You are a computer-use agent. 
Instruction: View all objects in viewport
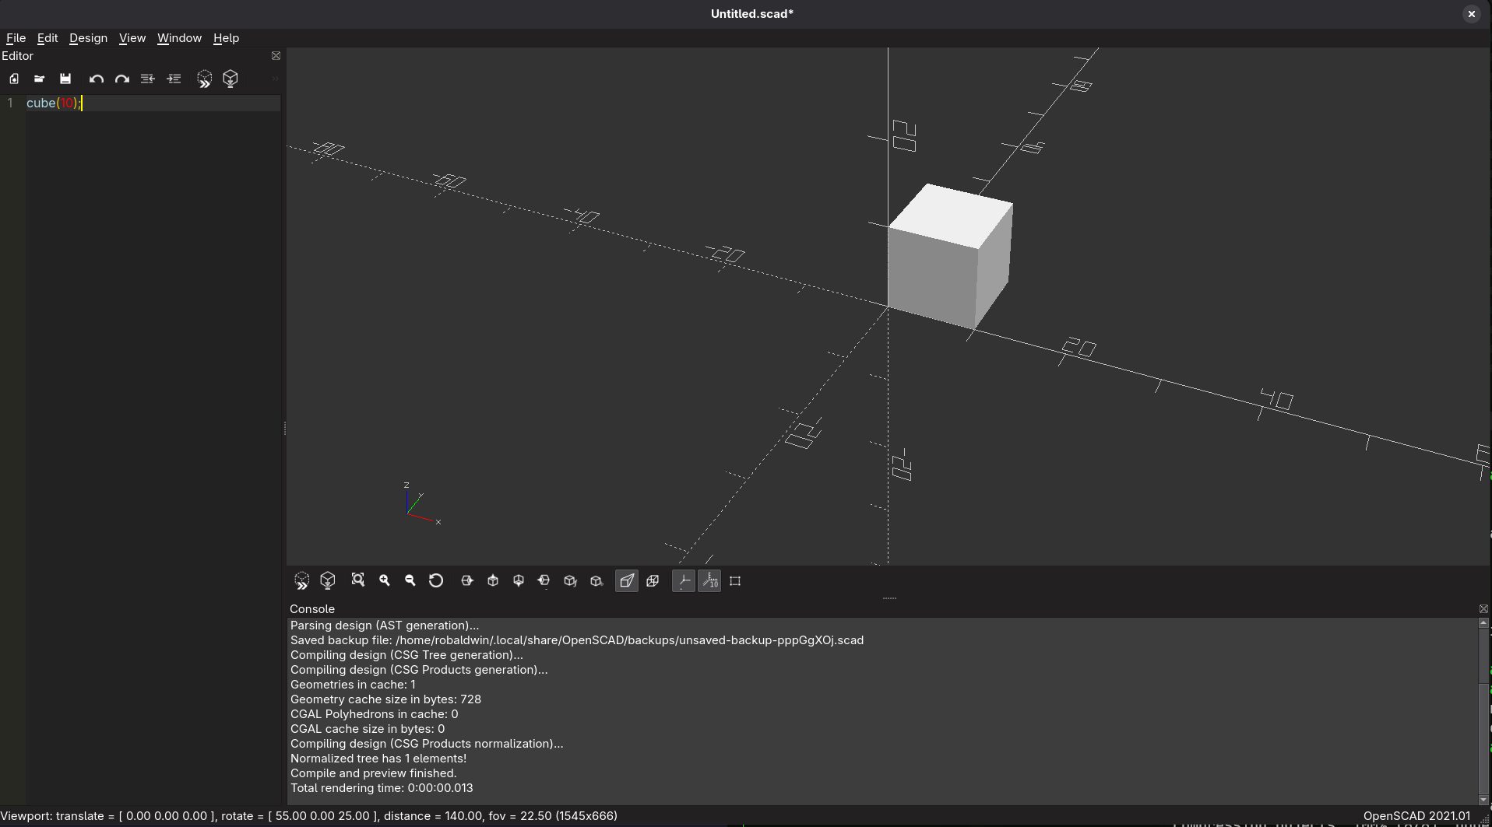358,580
